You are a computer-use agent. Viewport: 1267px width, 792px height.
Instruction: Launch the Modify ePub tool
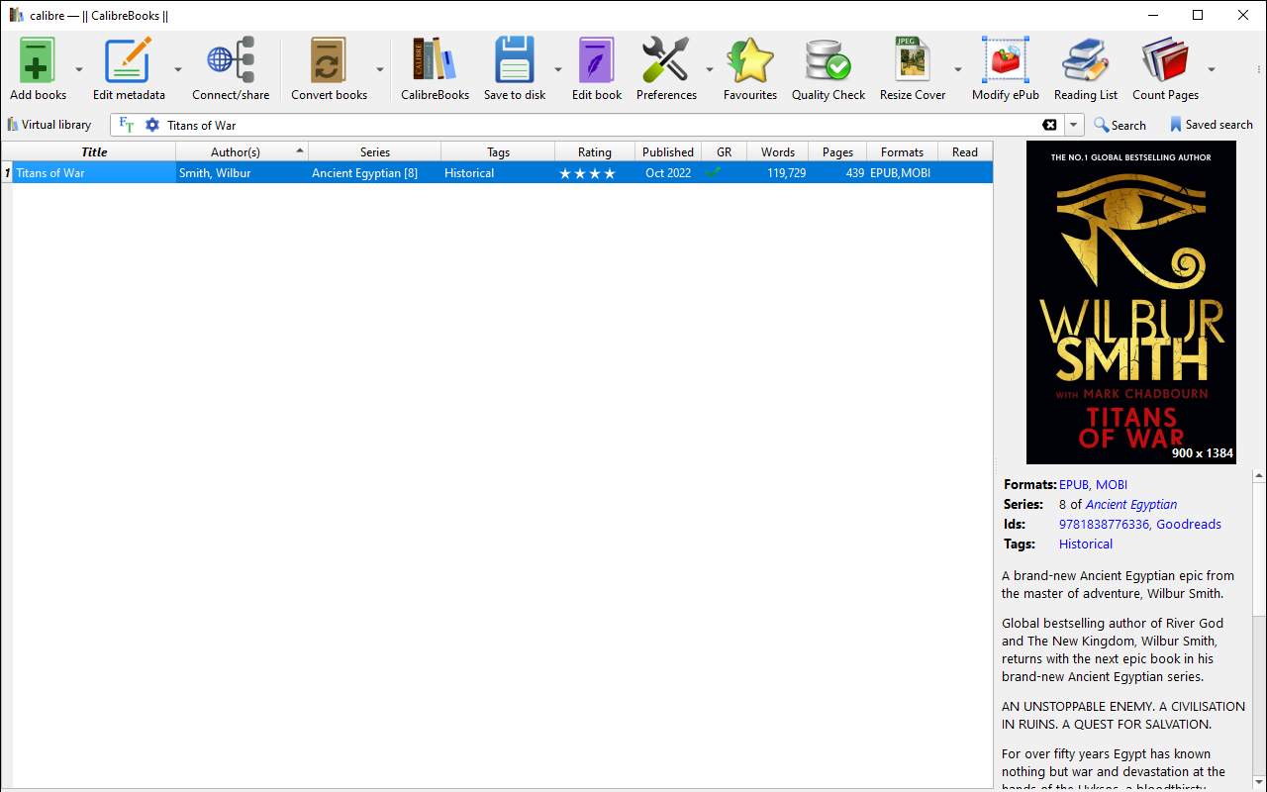[1005, 61]
